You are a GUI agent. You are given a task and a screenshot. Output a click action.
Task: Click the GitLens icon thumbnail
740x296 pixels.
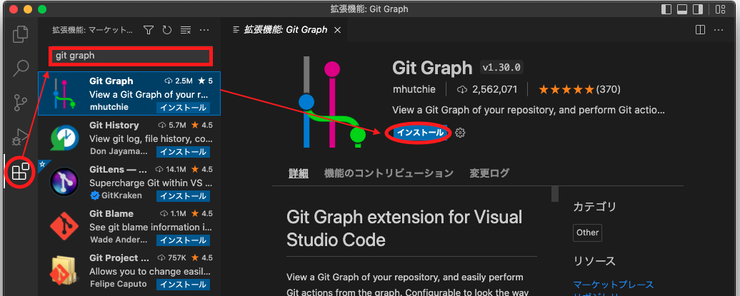point(64,183)
